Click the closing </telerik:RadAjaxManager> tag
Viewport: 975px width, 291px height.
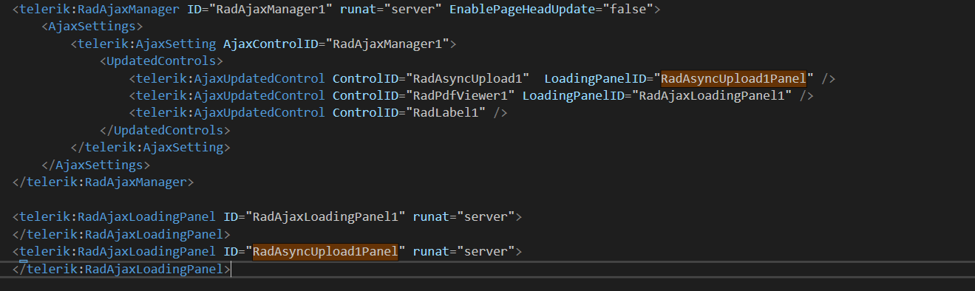click(x=103, y=182)
